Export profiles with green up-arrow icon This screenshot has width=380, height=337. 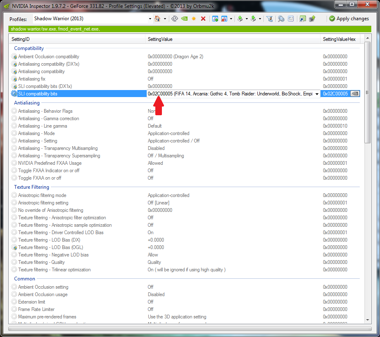click(x=240, y=19)
